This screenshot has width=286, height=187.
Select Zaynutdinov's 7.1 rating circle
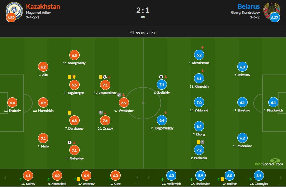(x=105, y=85)
